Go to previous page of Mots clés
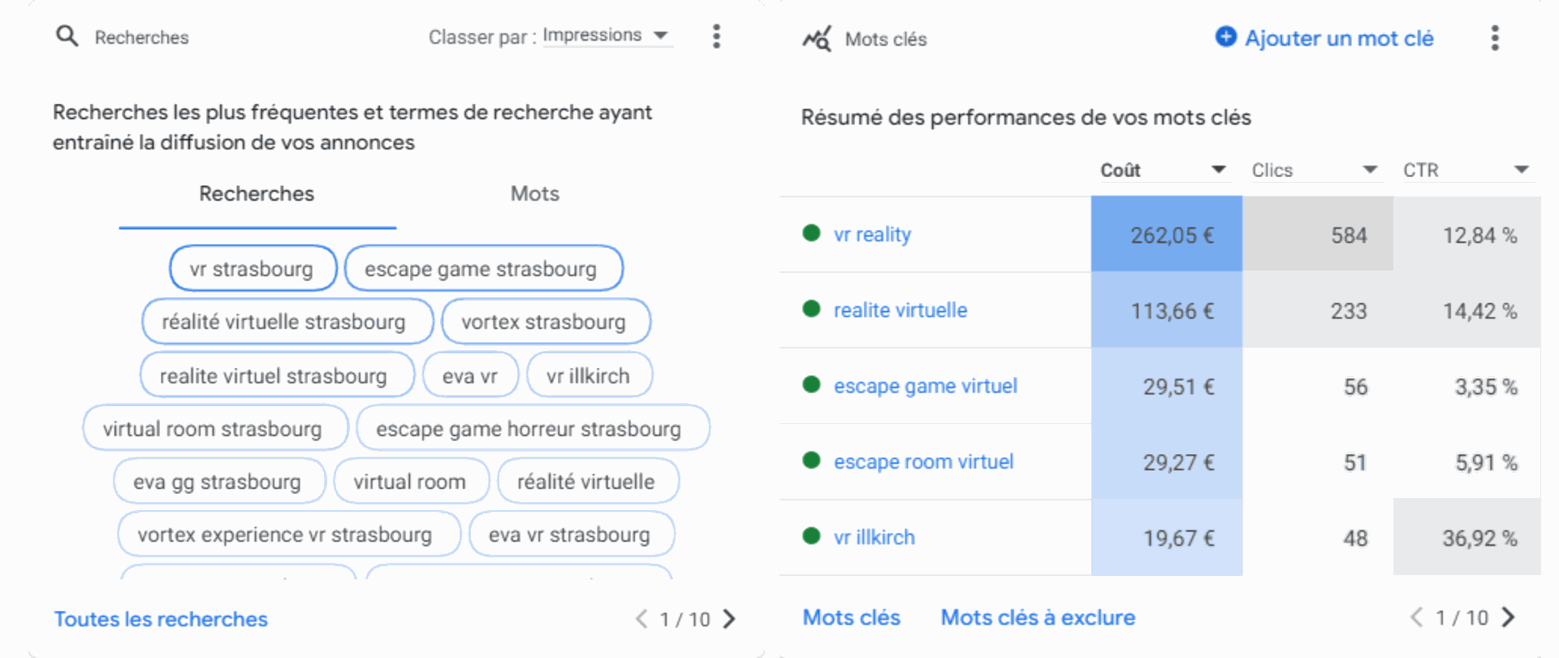Image resolution: width=1559 pixels, height=658 pixels. point(1417,617)
